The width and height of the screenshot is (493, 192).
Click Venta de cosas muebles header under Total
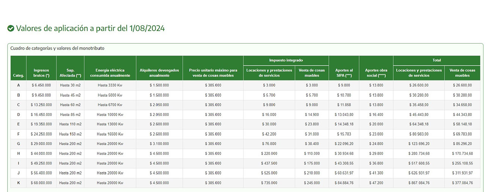tap(463, 73)
